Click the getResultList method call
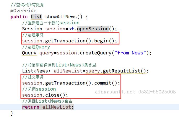179x117 pixels. click(x=124, y=71)
